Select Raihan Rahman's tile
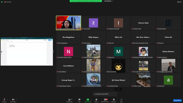Image resolution: width=183 pixels, height=103 pixels. click(168, 51)
